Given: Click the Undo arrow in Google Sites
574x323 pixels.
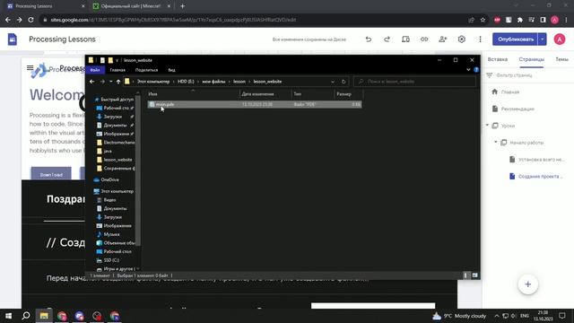Looking at the screenshot, I should pos(369,39).
